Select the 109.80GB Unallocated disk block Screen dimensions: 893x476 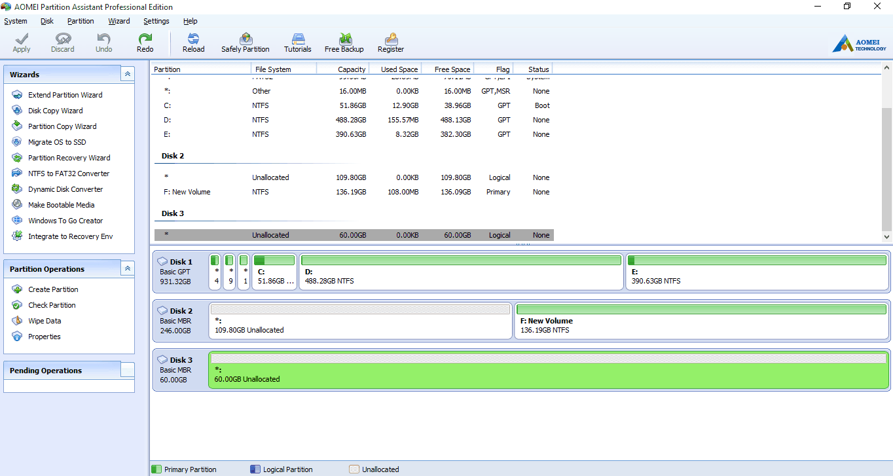360,321
